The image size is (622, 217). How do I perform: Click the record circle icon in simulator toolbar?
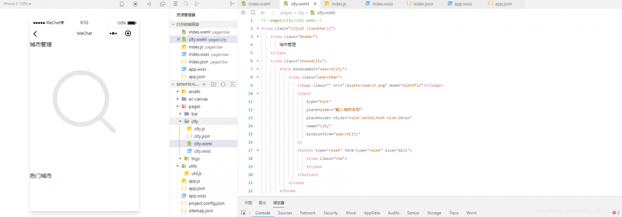135,4
